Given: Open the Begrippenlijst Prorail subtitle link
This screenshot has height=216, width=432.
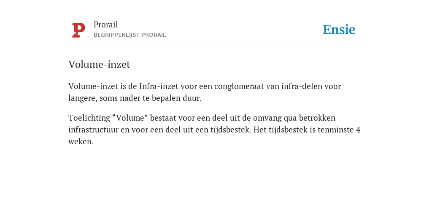Looking at the screenshot, I should [130, 35].
